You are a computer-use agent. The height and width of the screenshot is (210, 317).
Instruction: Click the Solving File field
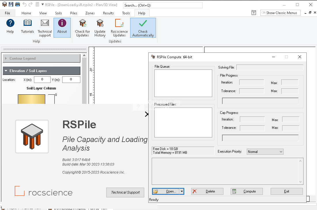click(x=270, y=67)
